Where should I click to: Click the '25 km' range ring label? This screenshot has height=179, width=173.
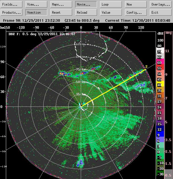pyautogui.click(x=81, y=94)
